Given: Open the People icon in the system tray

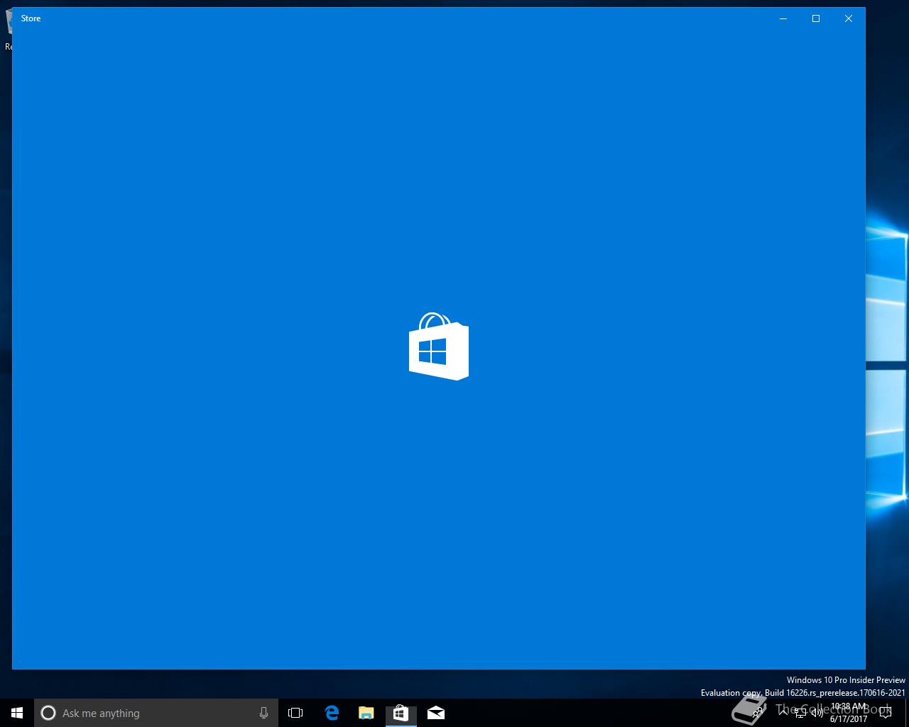Looking at the screenshot, I should (x=758, y=713).
